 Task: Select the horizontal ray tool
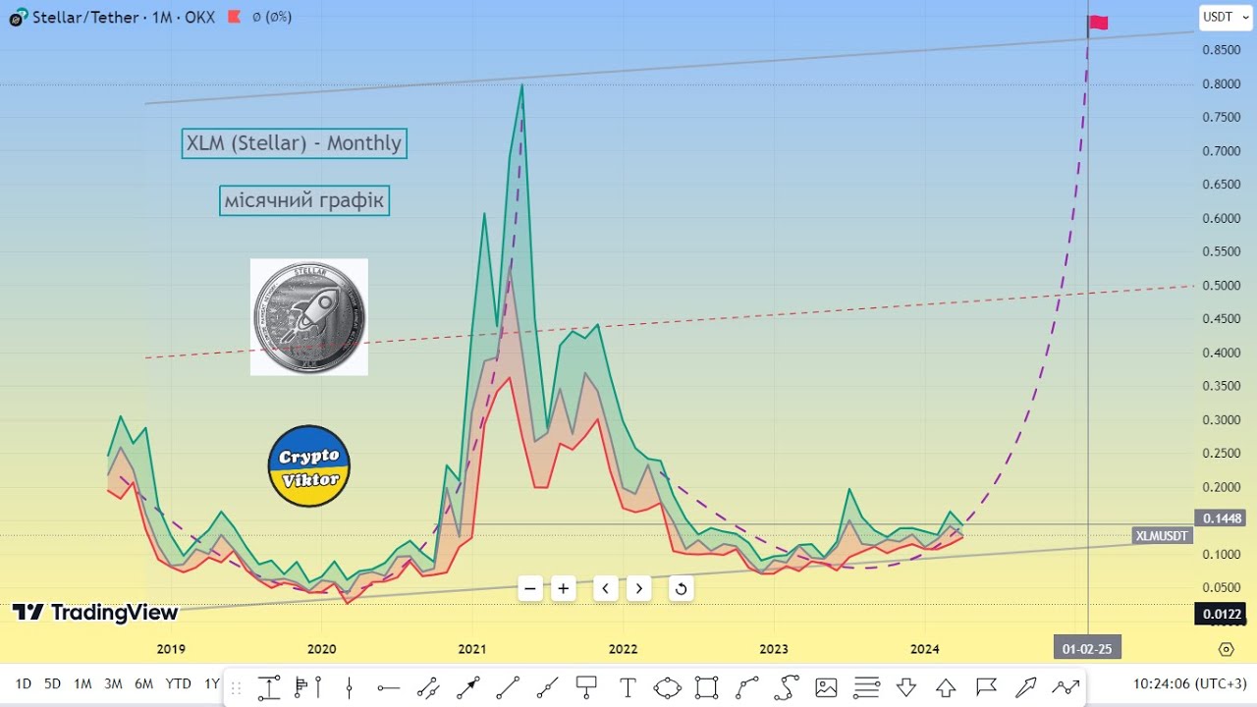coord(388,687)
